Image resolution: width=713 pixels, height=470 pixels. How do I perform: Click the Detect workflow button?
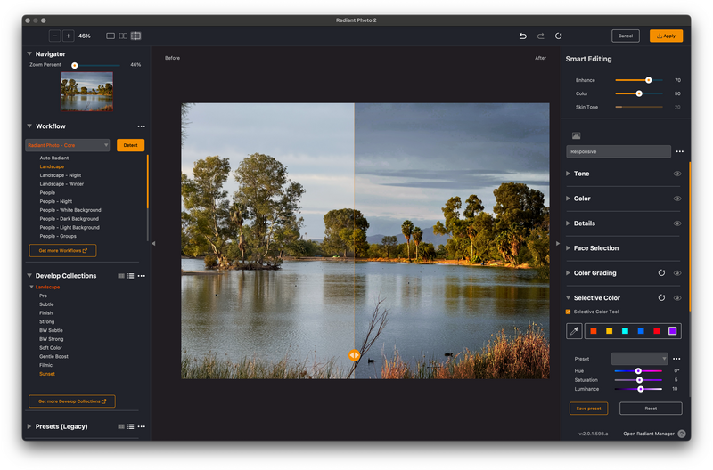pyautogui.click(x=130, y=145)
